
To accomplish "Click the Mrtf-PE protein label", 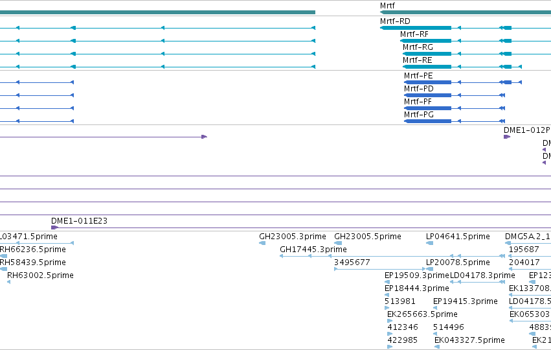I will [418, 76].
